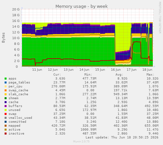Click the 'vmalloc_used' legend label

pos(20,118)
